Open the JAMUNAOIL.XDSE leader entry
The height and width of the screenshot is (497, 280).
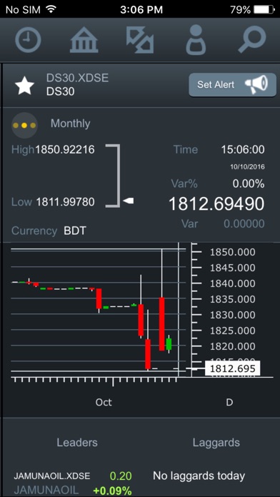click(73, 483)
